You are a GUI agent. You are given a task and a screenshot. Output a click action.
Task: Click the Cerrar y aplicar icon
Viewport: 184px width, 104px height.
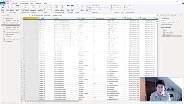pos(3,7)
